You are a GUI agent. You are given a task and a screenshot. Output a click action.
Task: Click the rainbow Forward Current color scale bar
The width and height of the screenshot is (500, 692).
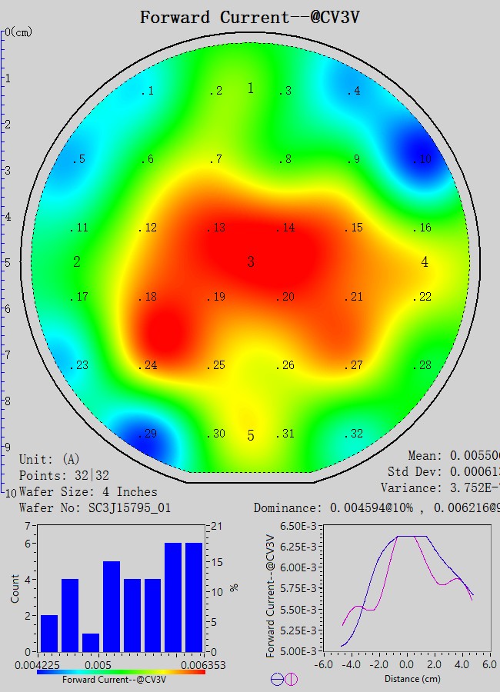120,672
